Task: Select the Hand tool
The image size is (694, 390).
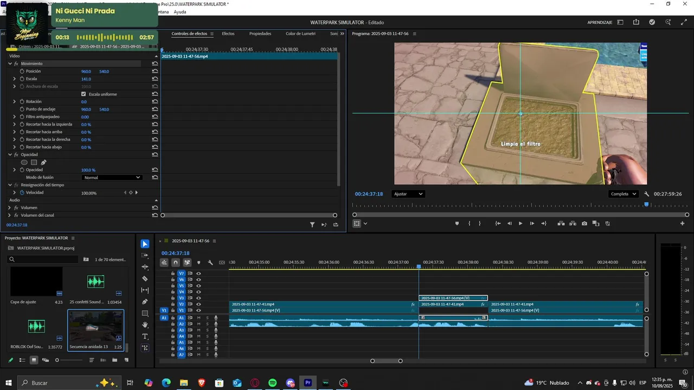Action: tap(145, 325)
